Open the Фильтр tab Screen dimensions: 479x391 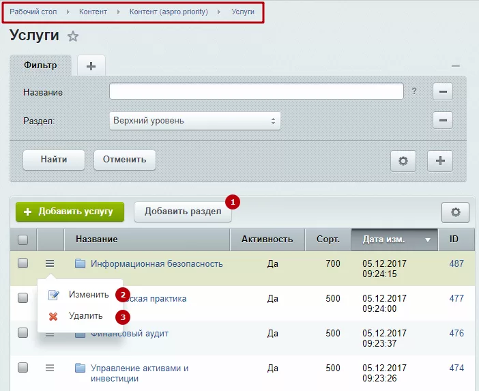40,66
